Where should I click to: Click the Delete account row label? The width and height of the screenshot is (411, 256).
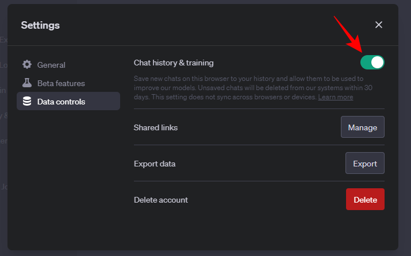coord(161,200)
